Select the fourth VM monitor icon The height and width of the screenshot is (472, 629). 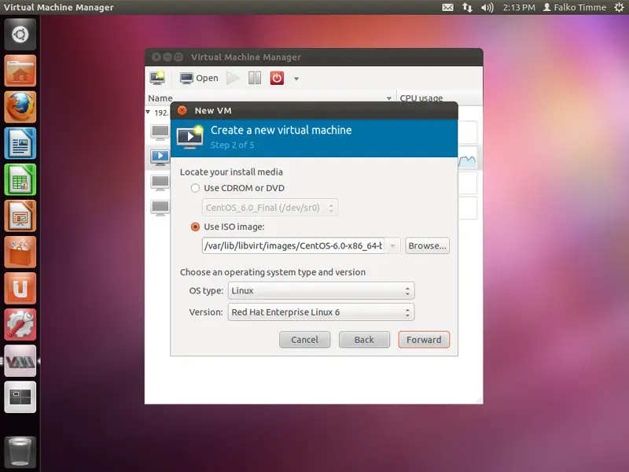point(160,208)
